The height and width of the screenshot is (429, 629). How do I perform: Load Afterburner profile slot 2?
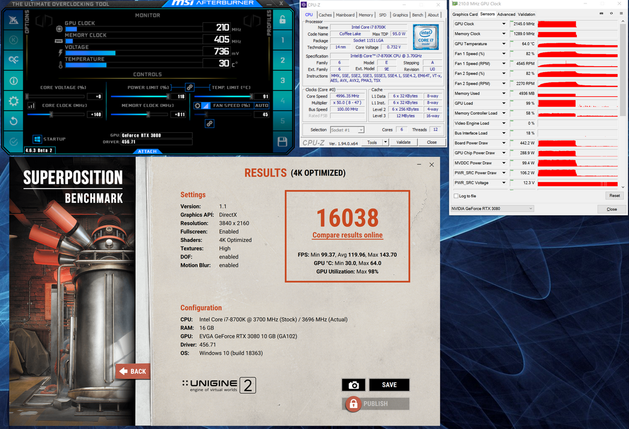click(x=282, y=60)
